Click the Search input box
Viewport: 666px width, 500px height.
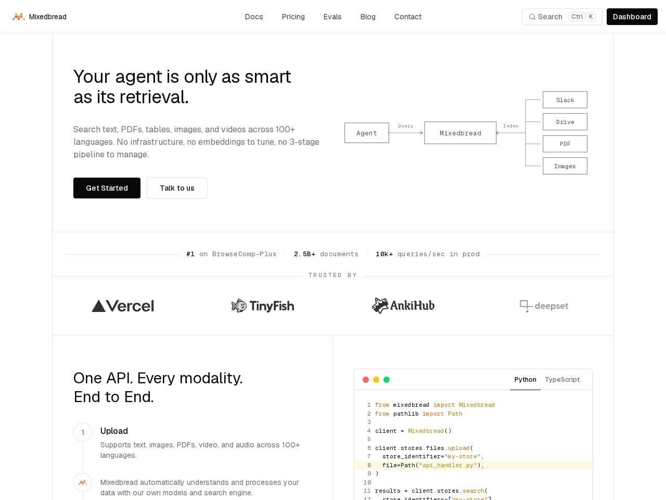tap(562, 17)
